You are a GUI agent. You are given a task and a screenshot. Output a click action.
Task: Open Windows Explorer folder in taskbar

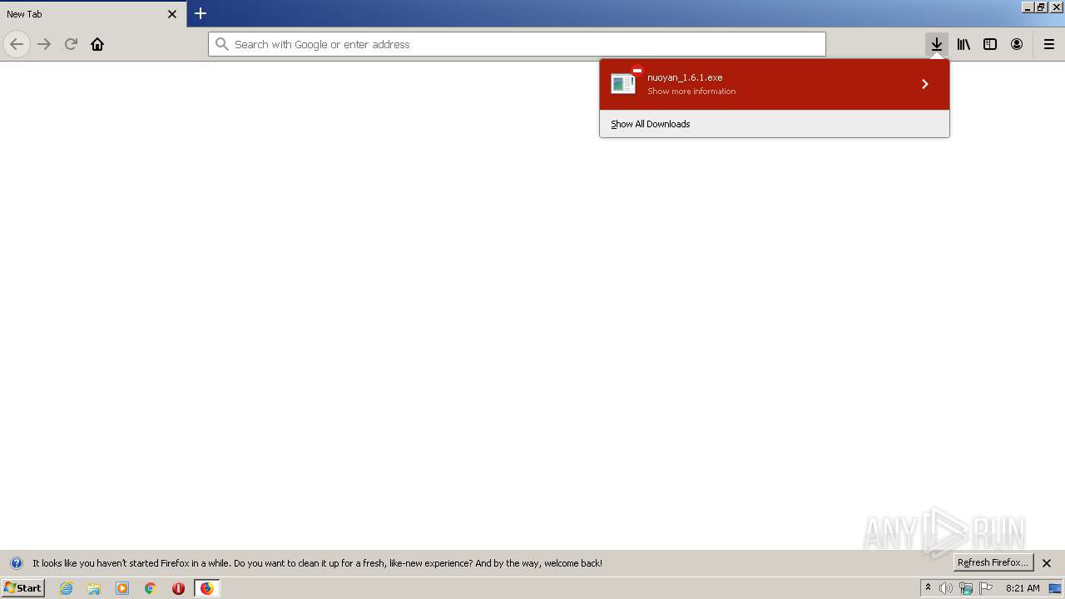pos(94,588)
